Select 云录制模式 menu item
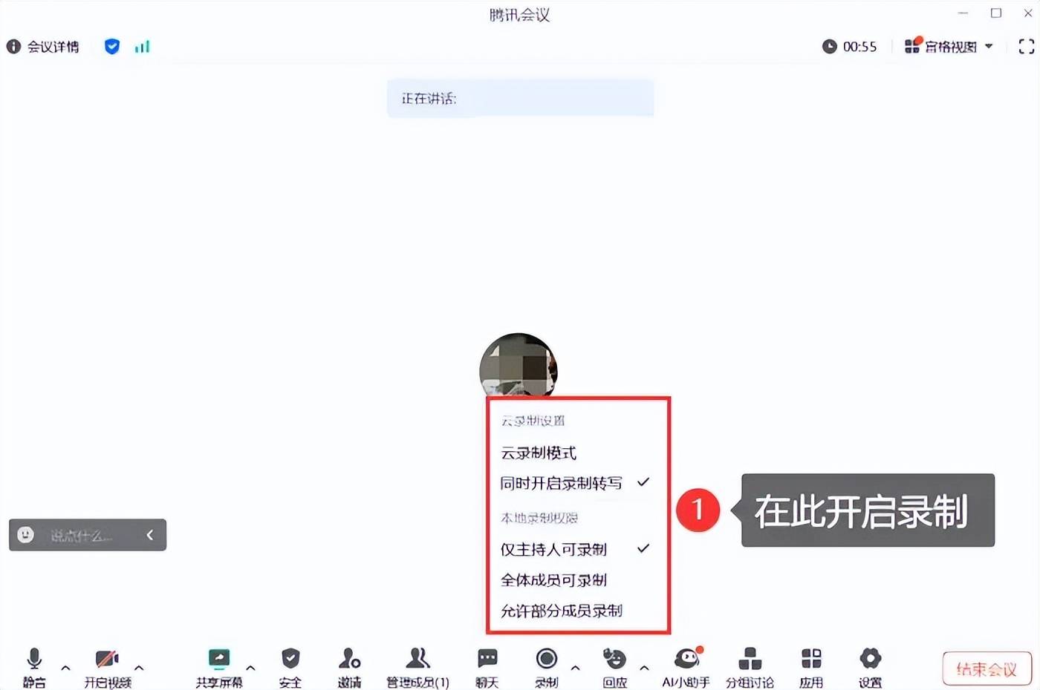Image resolution: width=1040 pixels, height=690 pixels. pyautogui.click(x=539, y=453)
